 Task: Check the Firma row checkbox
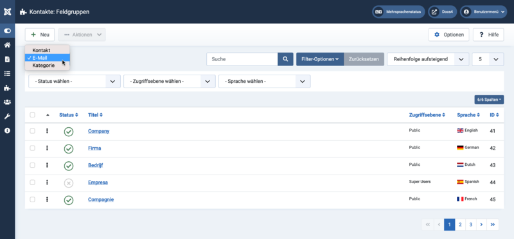33,148
